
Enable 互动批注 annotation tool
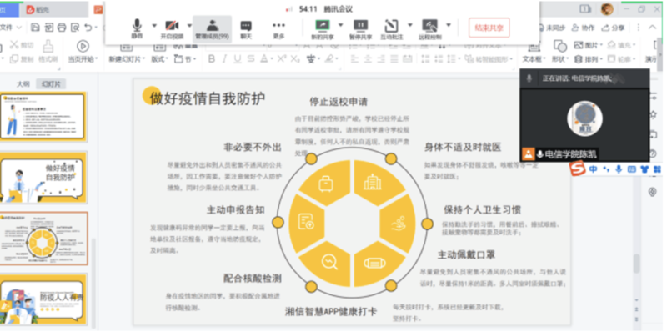click(x=391, y=30)
